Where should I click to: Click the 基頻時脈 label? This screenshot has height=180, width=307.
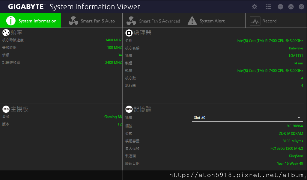tap(9, 48)
